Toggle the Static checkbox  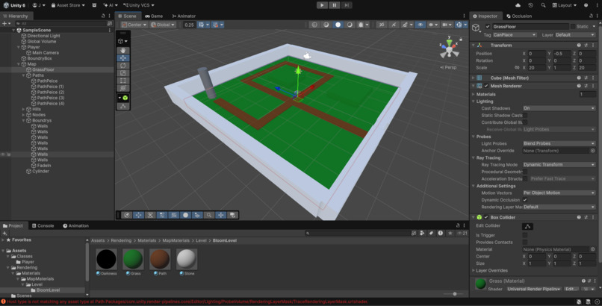tap(573, 26)
